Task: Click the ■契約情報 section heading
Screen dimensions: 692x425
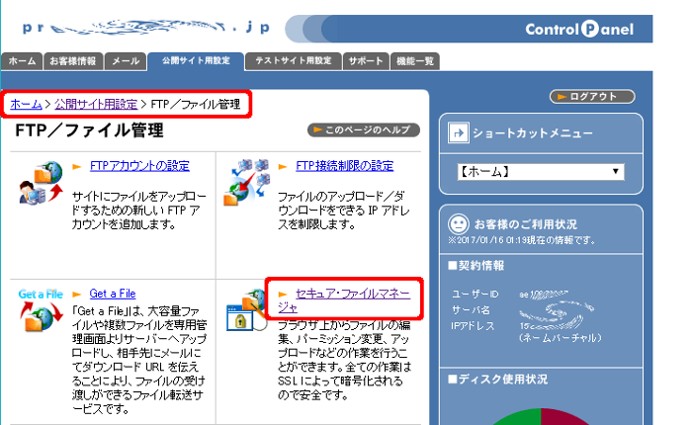Action: pos(476,266)
